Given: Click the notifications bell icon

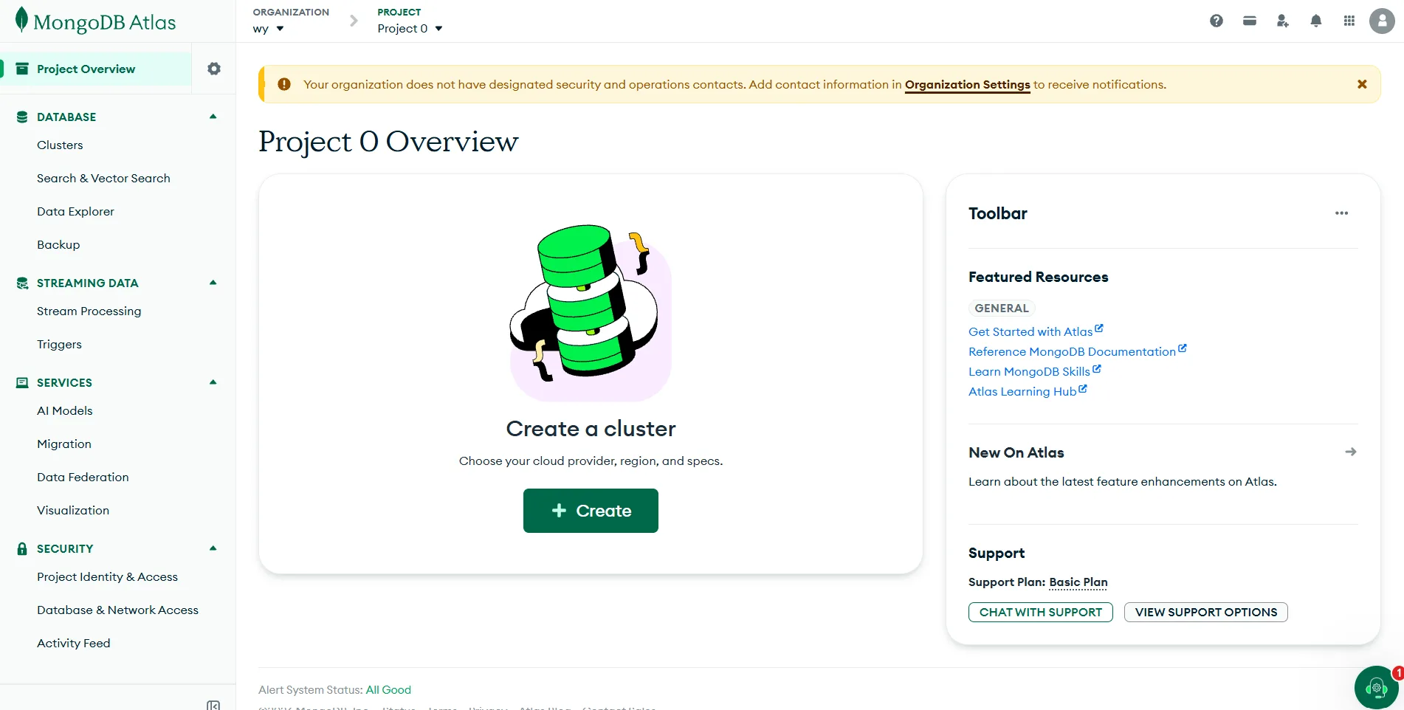Looking at the screenshot, I should [1316, 21].
